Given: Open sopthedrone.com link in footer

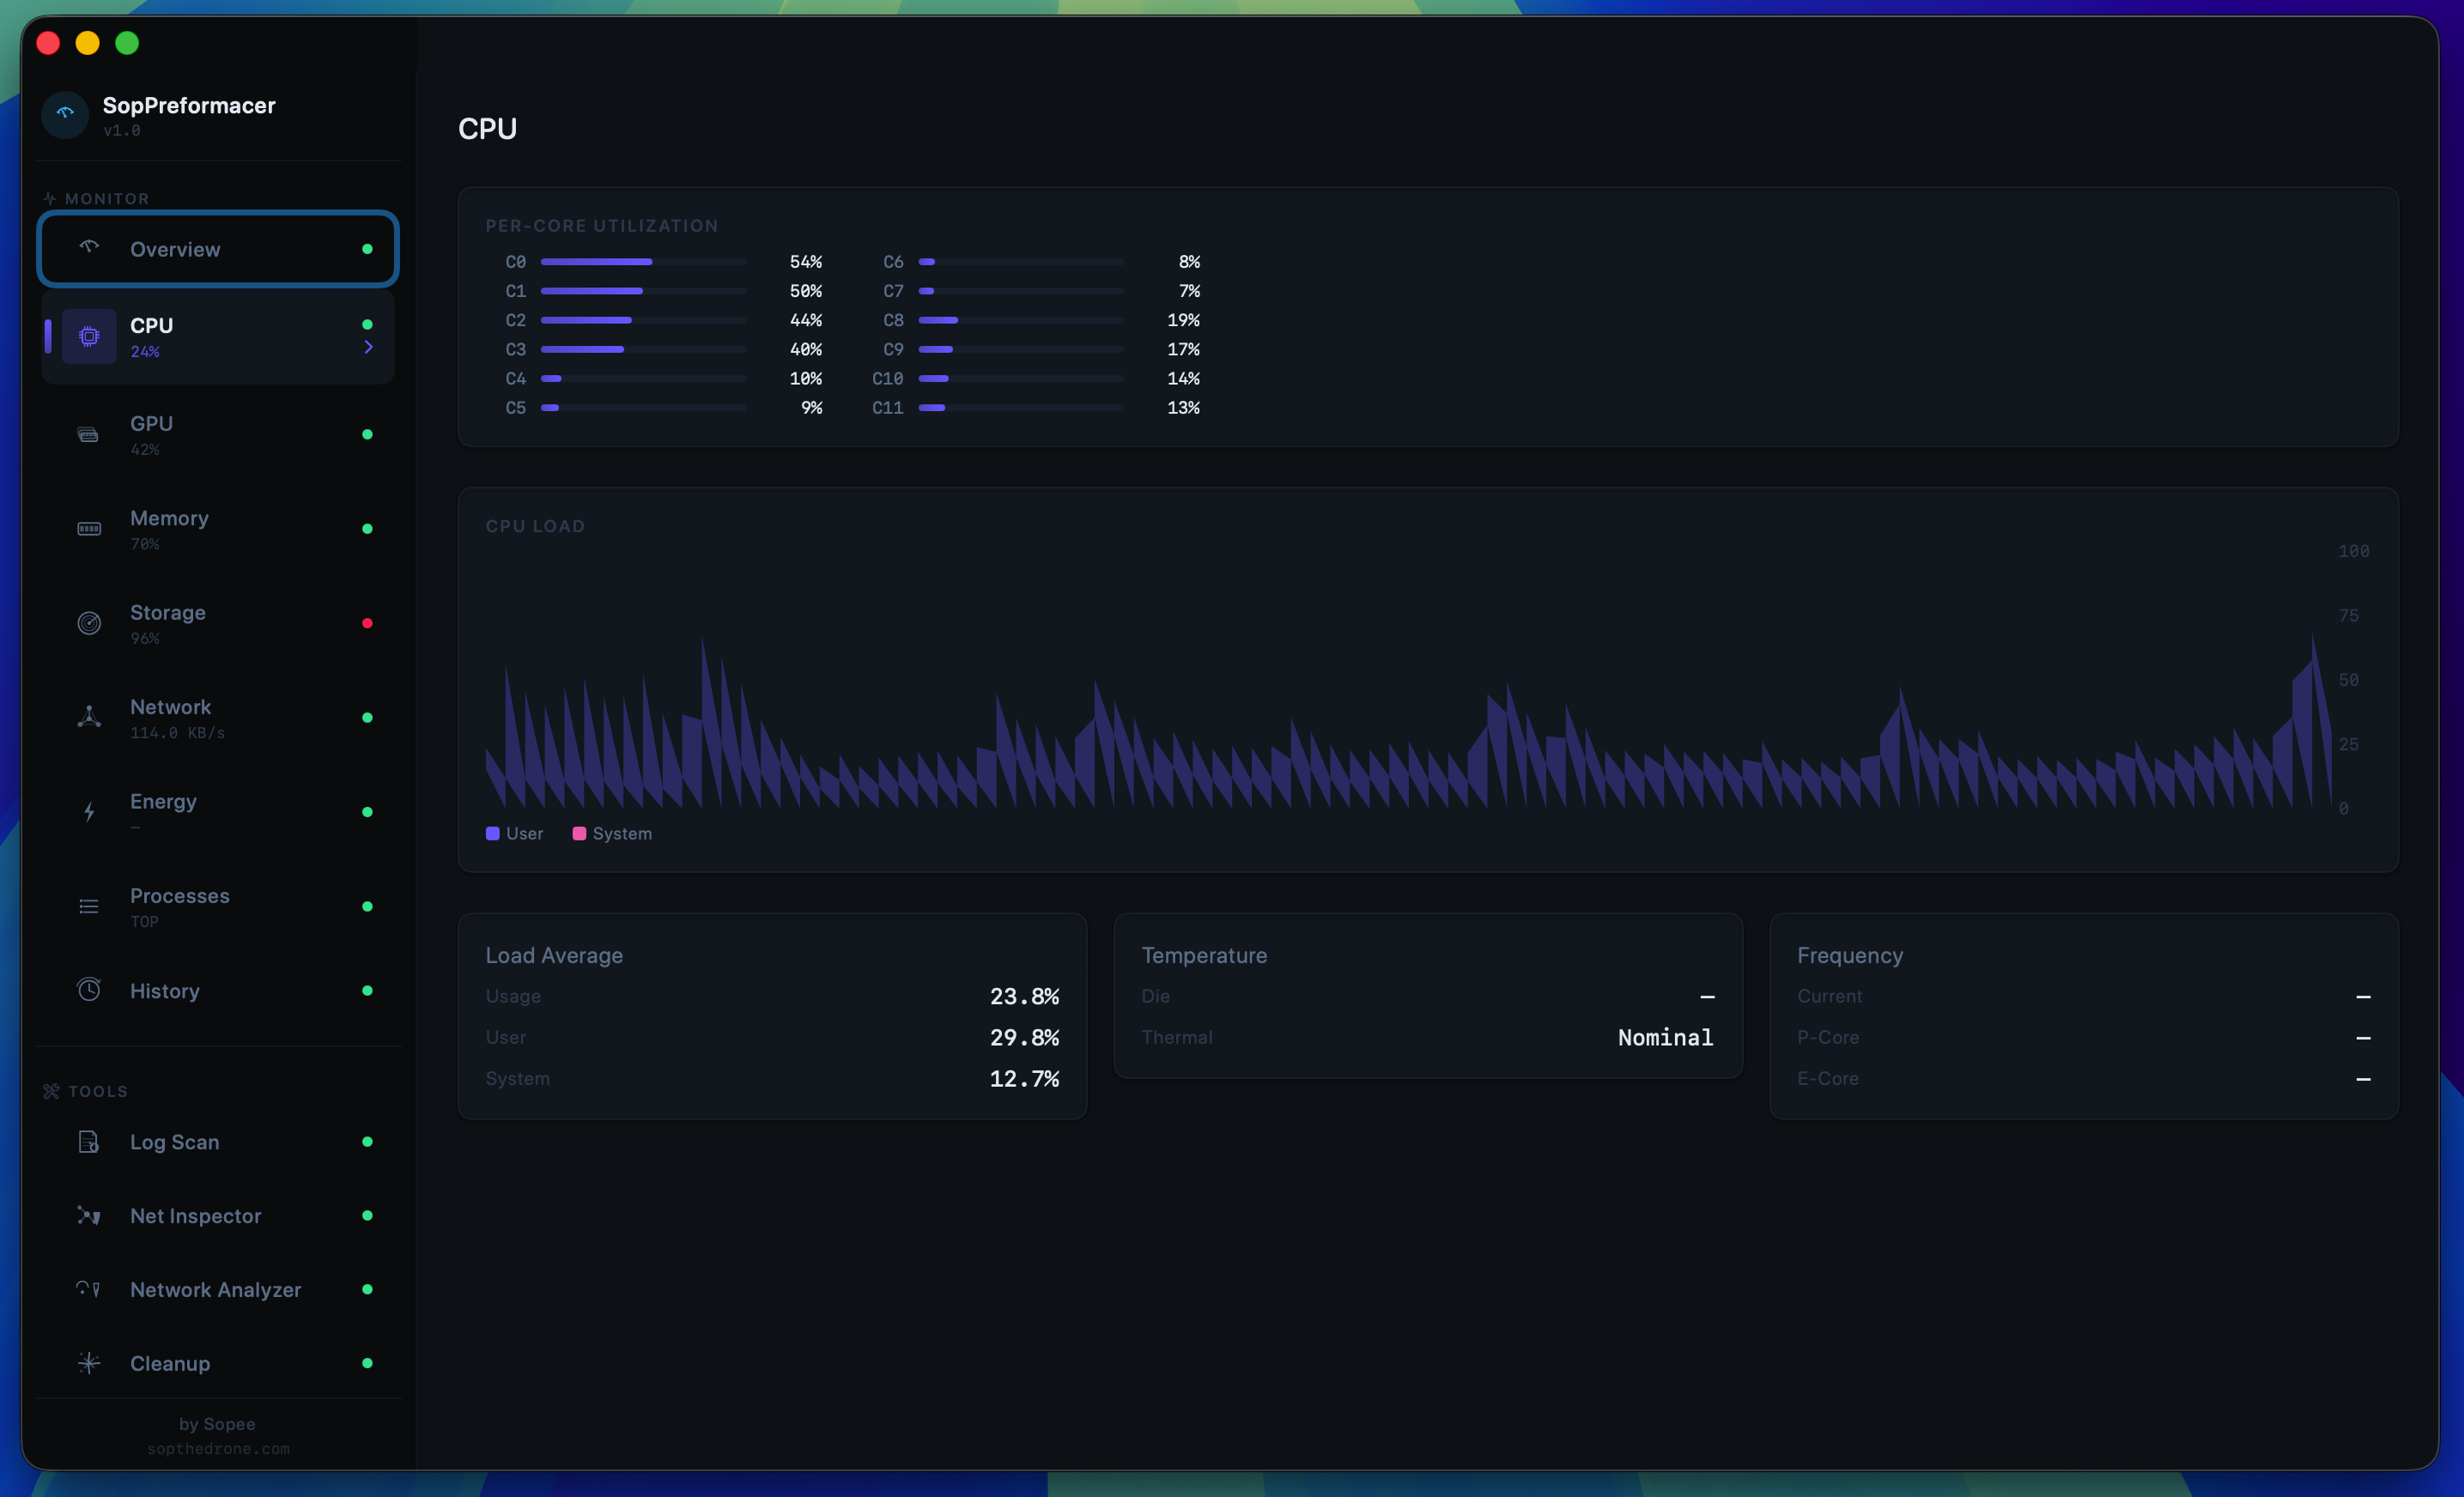Looking at the screenshot, I should (218, 1449).
